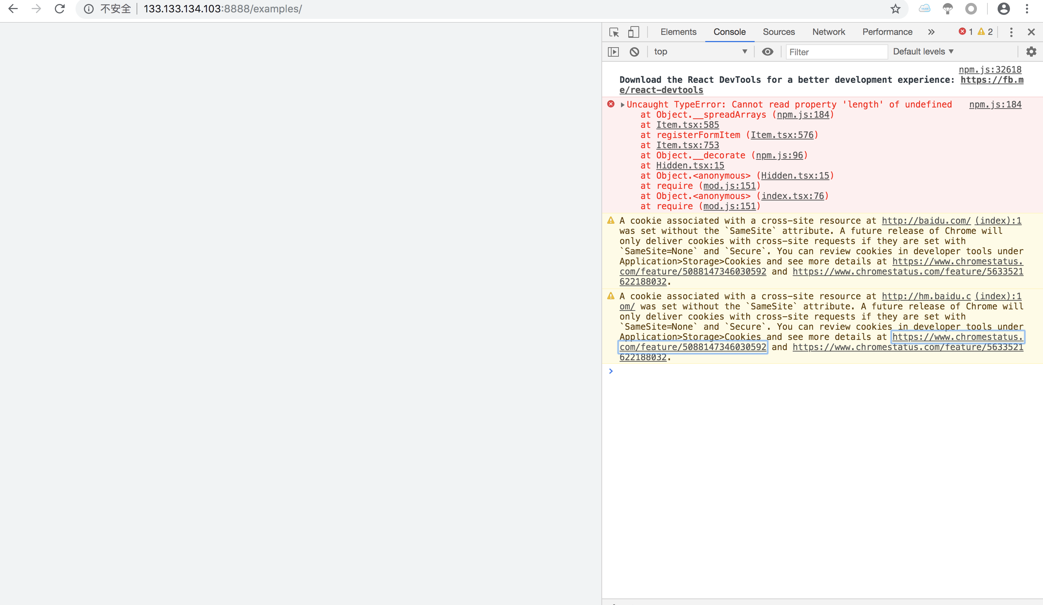Bookmark this page with the star icon

[895, 9]
